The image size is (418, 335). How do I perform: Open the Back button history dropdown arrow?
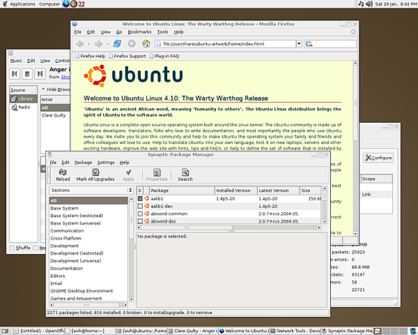pyautogui.click(x=88, y=44)
